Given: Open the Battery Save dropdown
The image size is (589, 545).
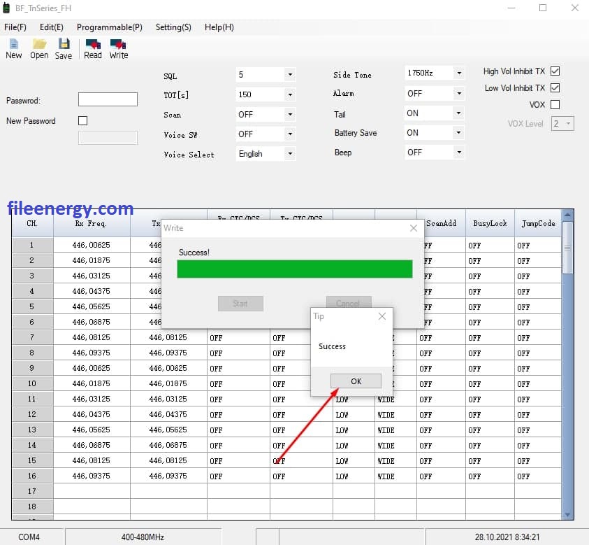Looking at the screenshot, I should (x=459, y=132).
